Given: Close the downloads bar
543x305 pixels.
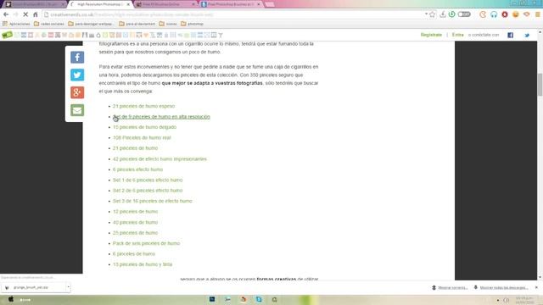Looking at the screenshot, I should point(536,287).
